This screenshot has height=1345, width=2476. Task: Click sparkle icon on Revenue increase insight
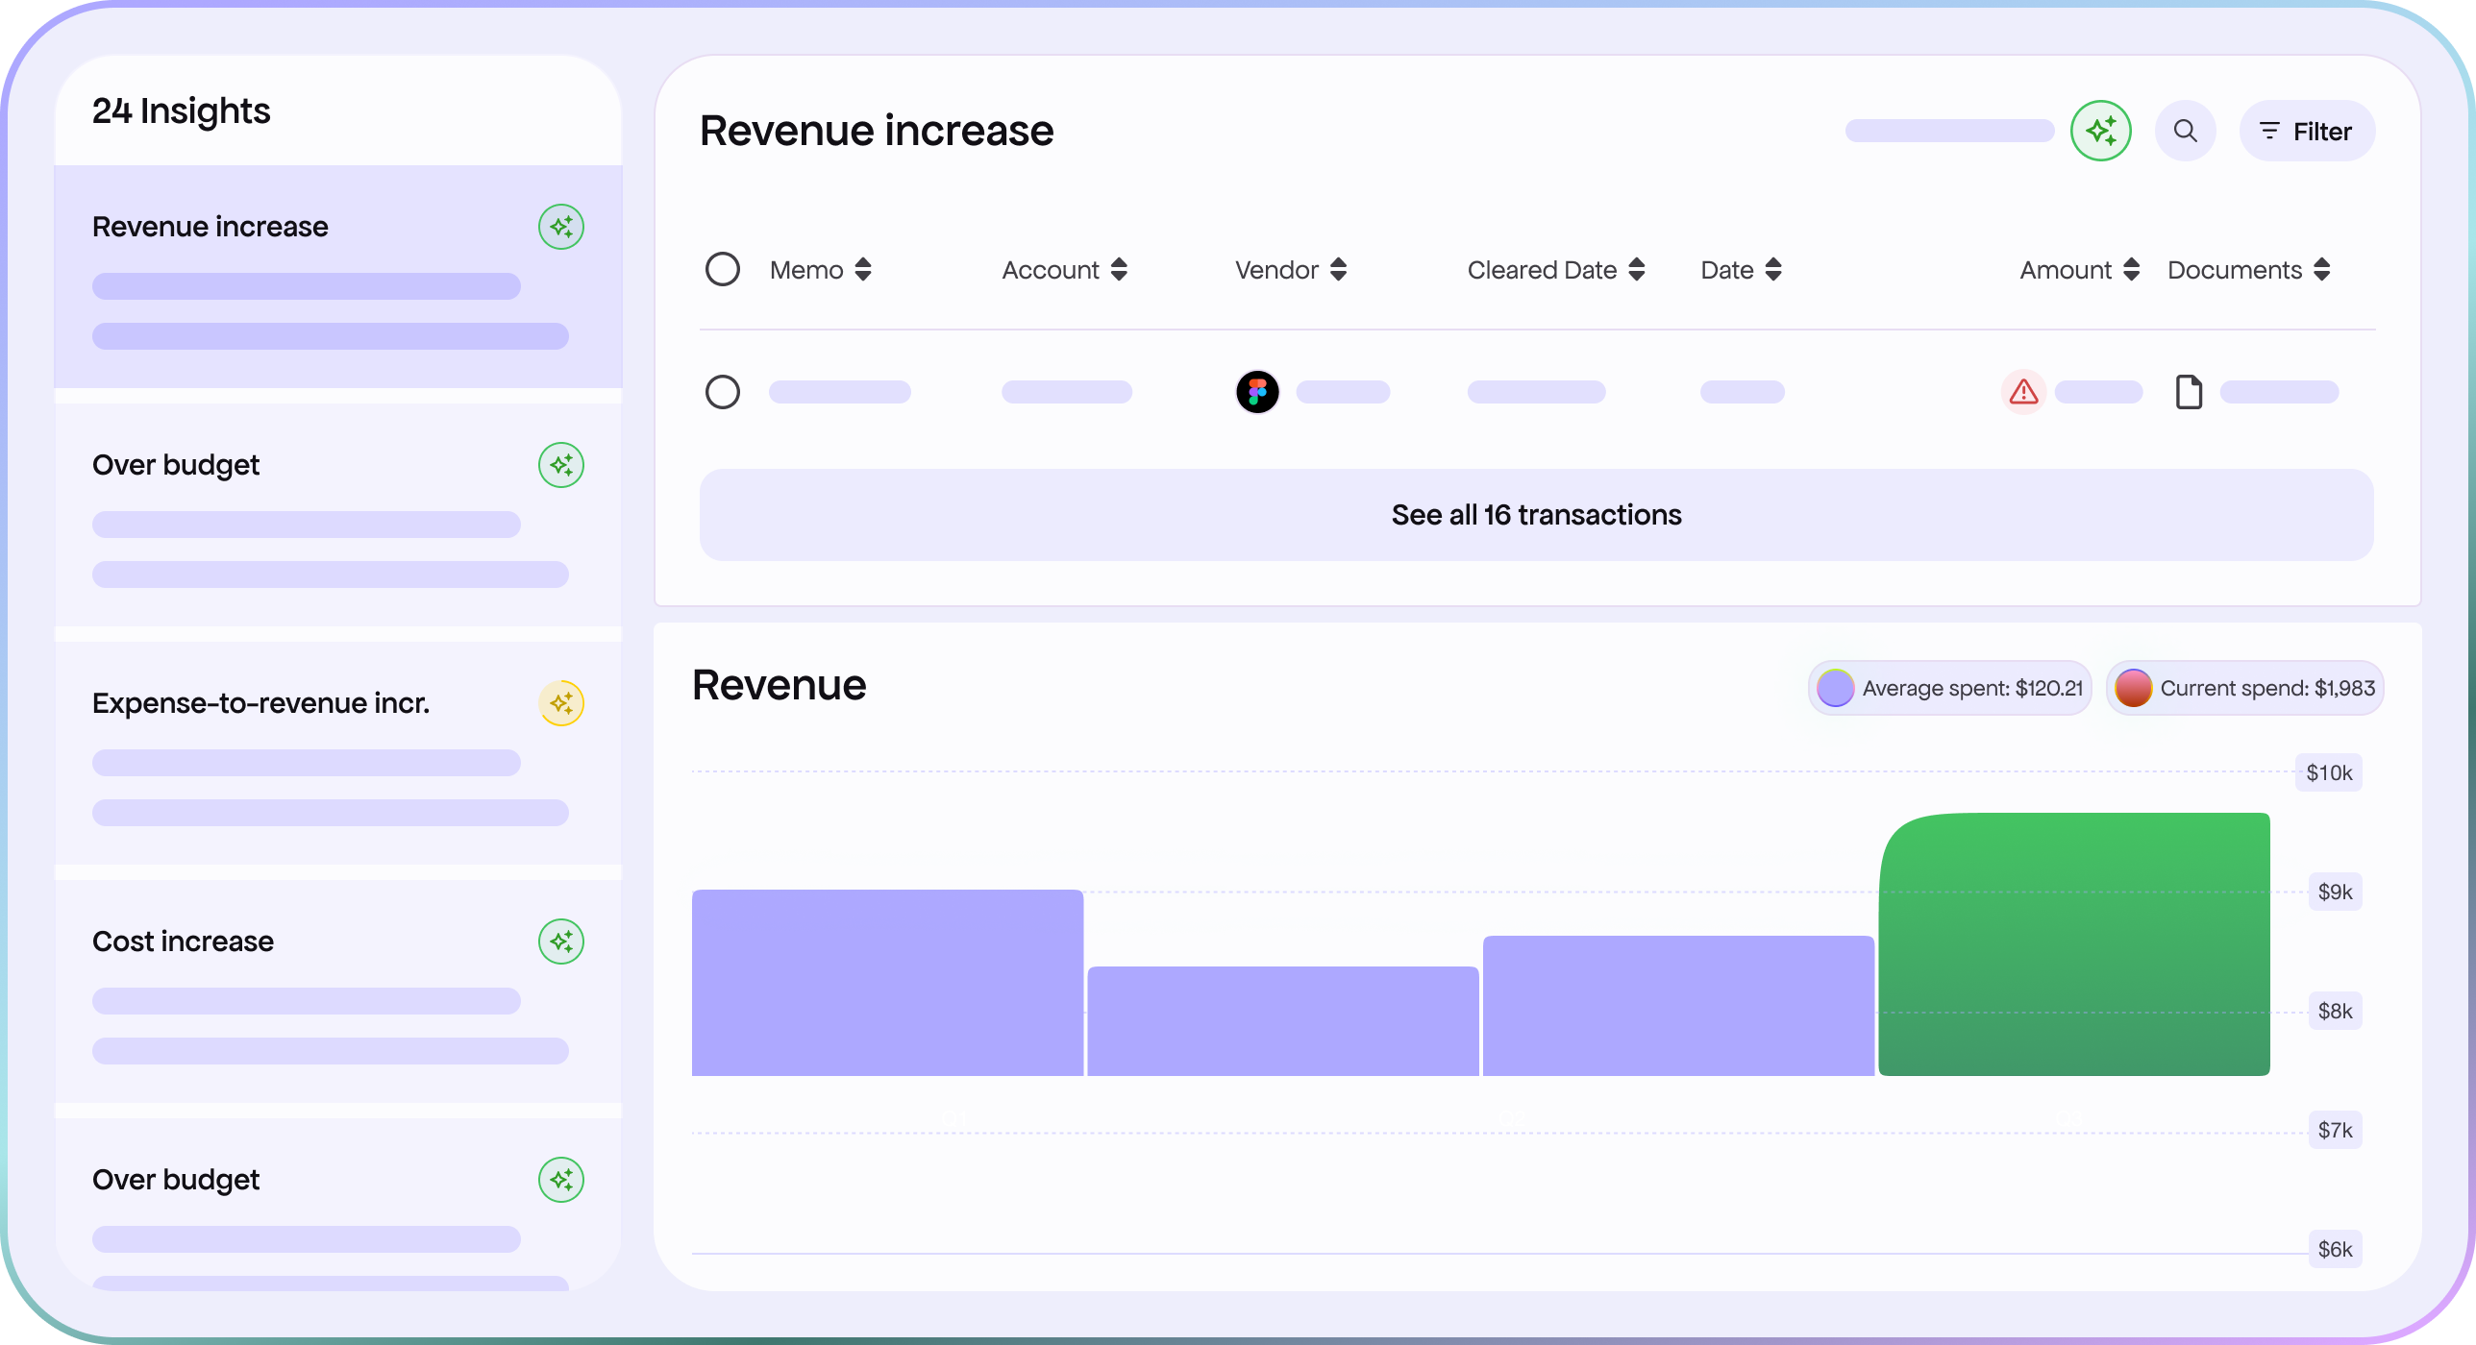[x=561, y=227]
